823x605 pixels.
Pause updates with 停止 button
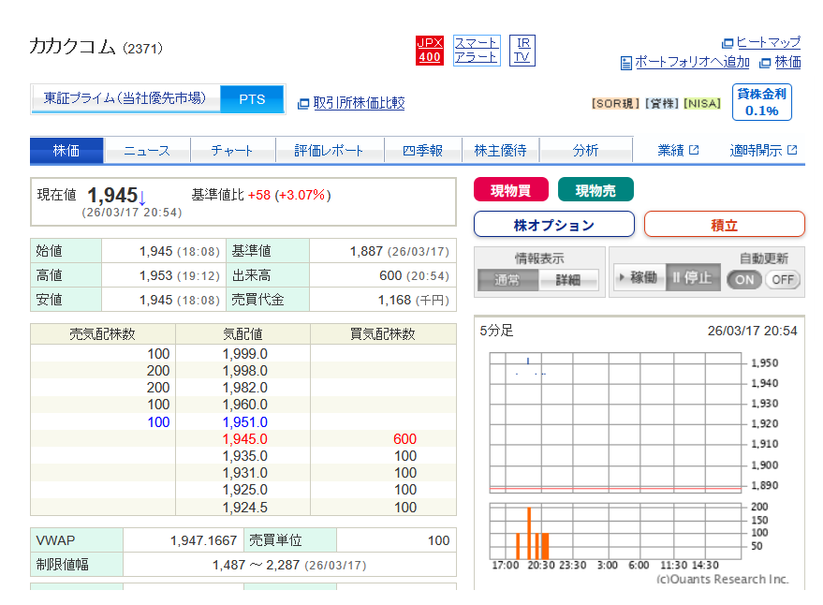pyautogui.click(x=692, y=278)
